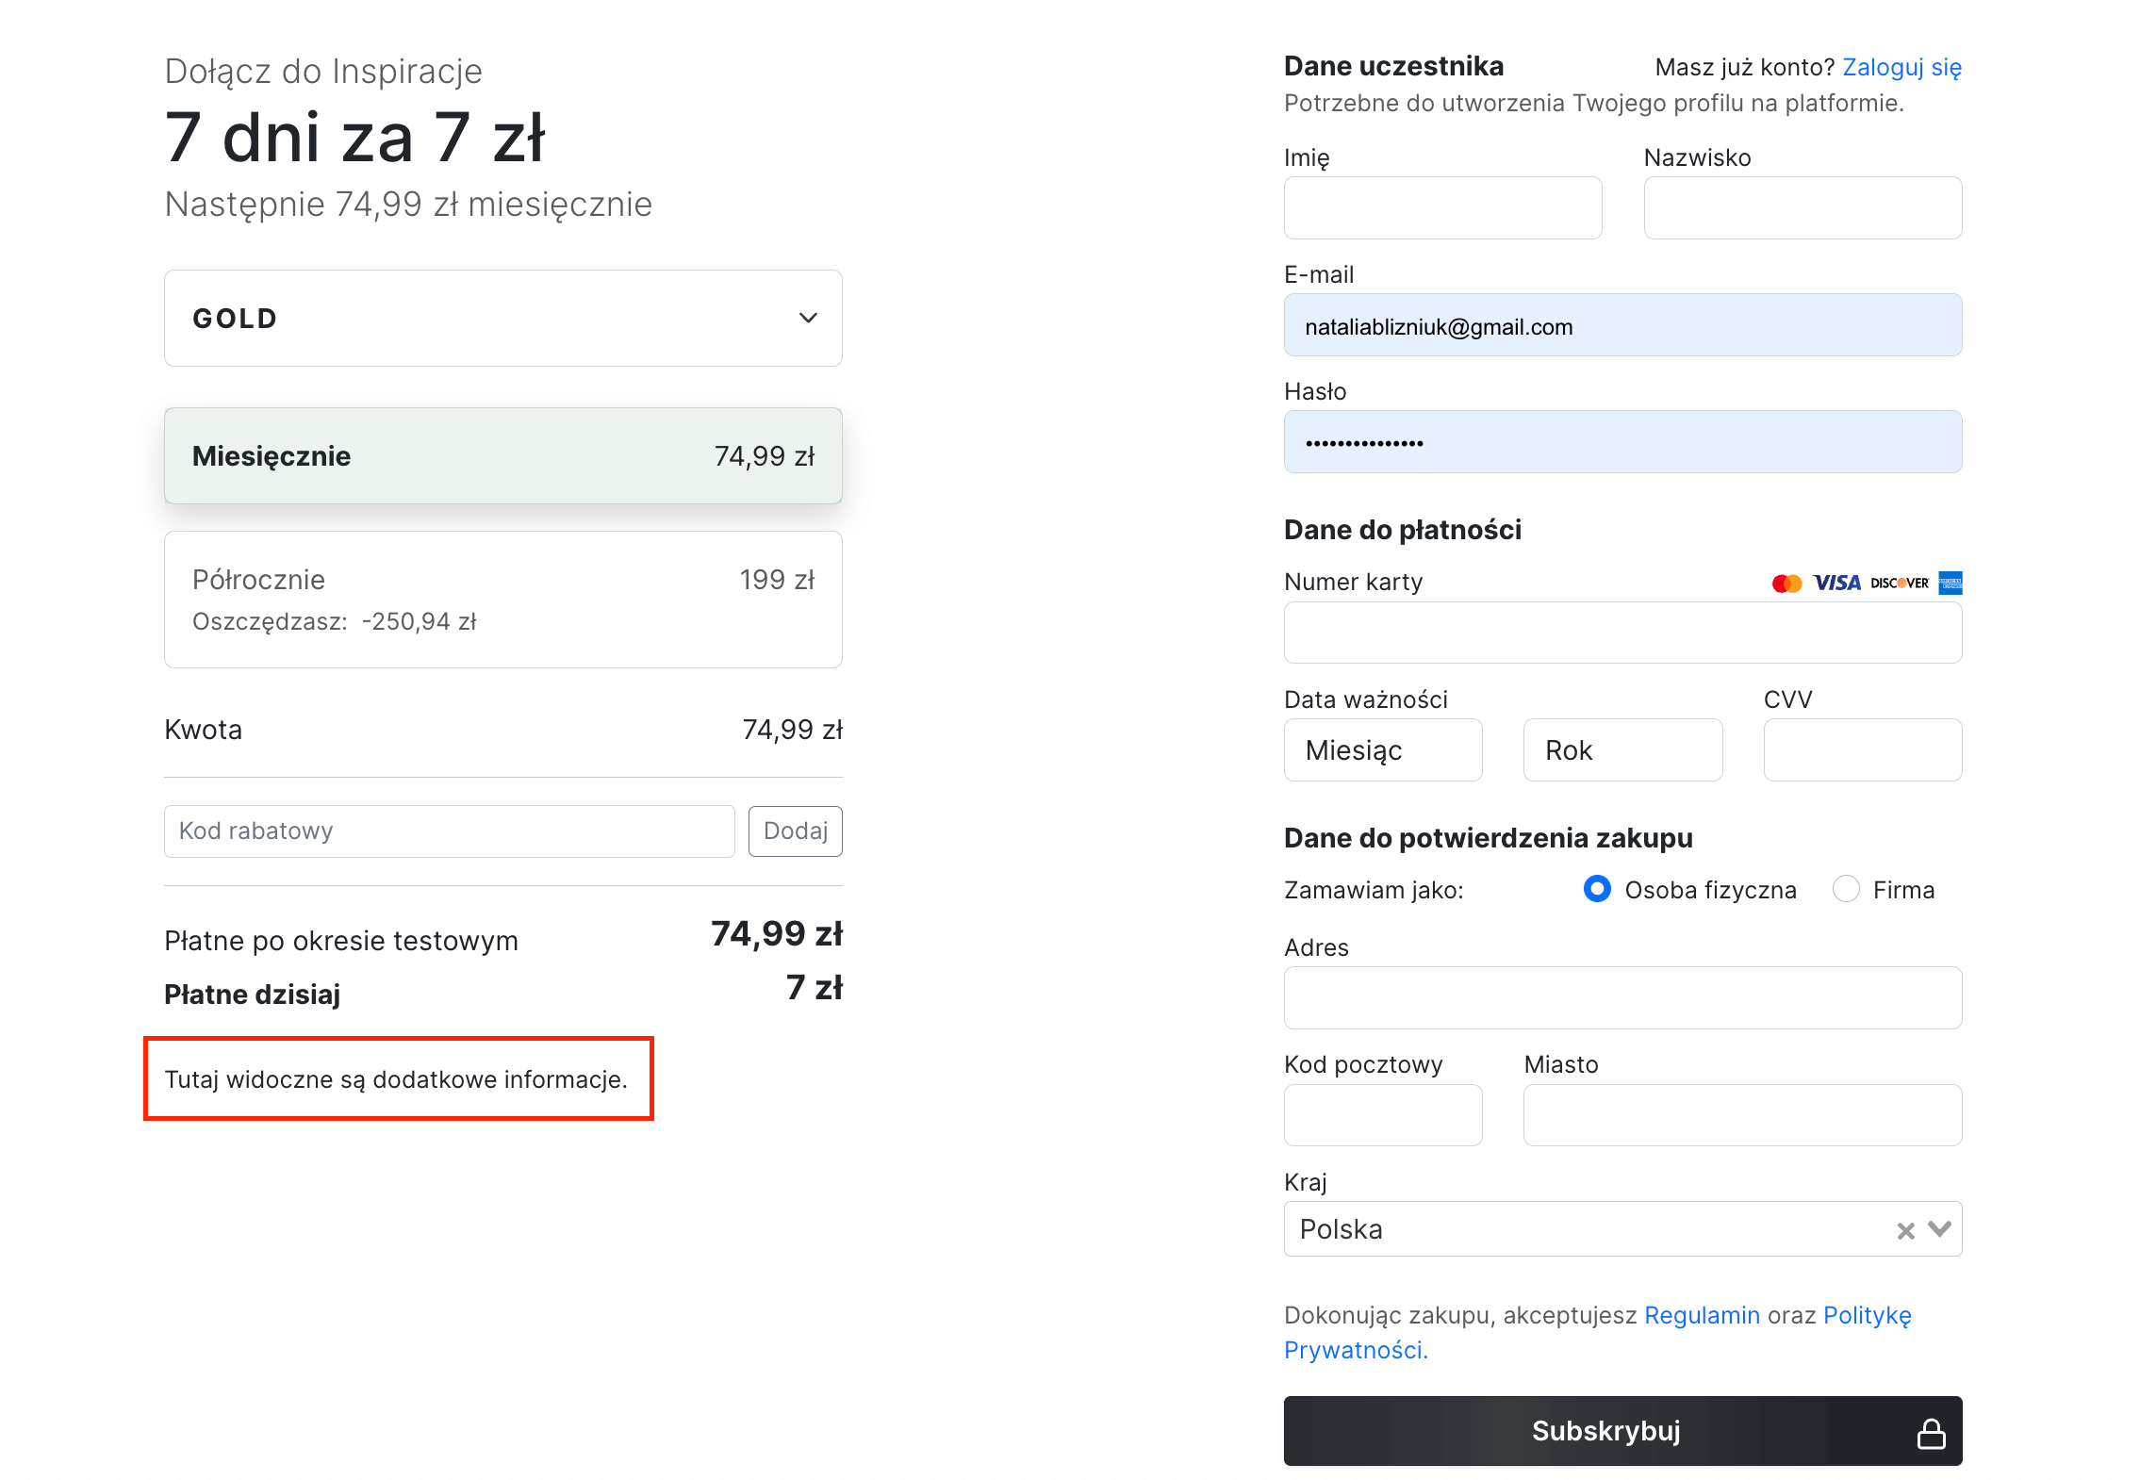Open the Miesiąc expiry month dropdown
This screenshot has width=2140, height=1480.
[1382, 750]
